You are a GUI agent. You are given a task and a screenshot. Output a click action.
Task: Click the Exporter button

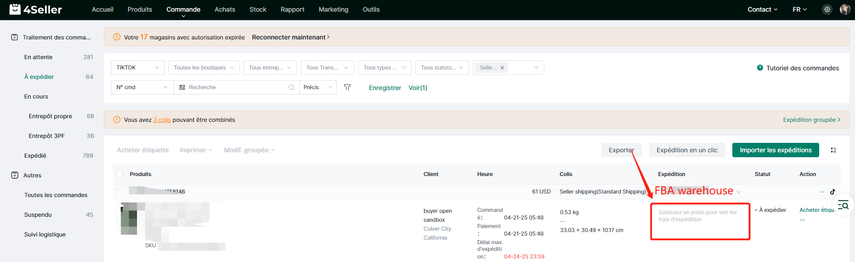coord(621,150)
